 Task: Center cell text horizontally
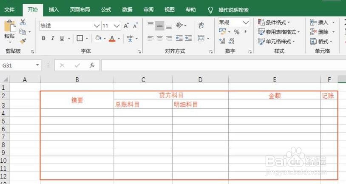(x=159, y=38)
